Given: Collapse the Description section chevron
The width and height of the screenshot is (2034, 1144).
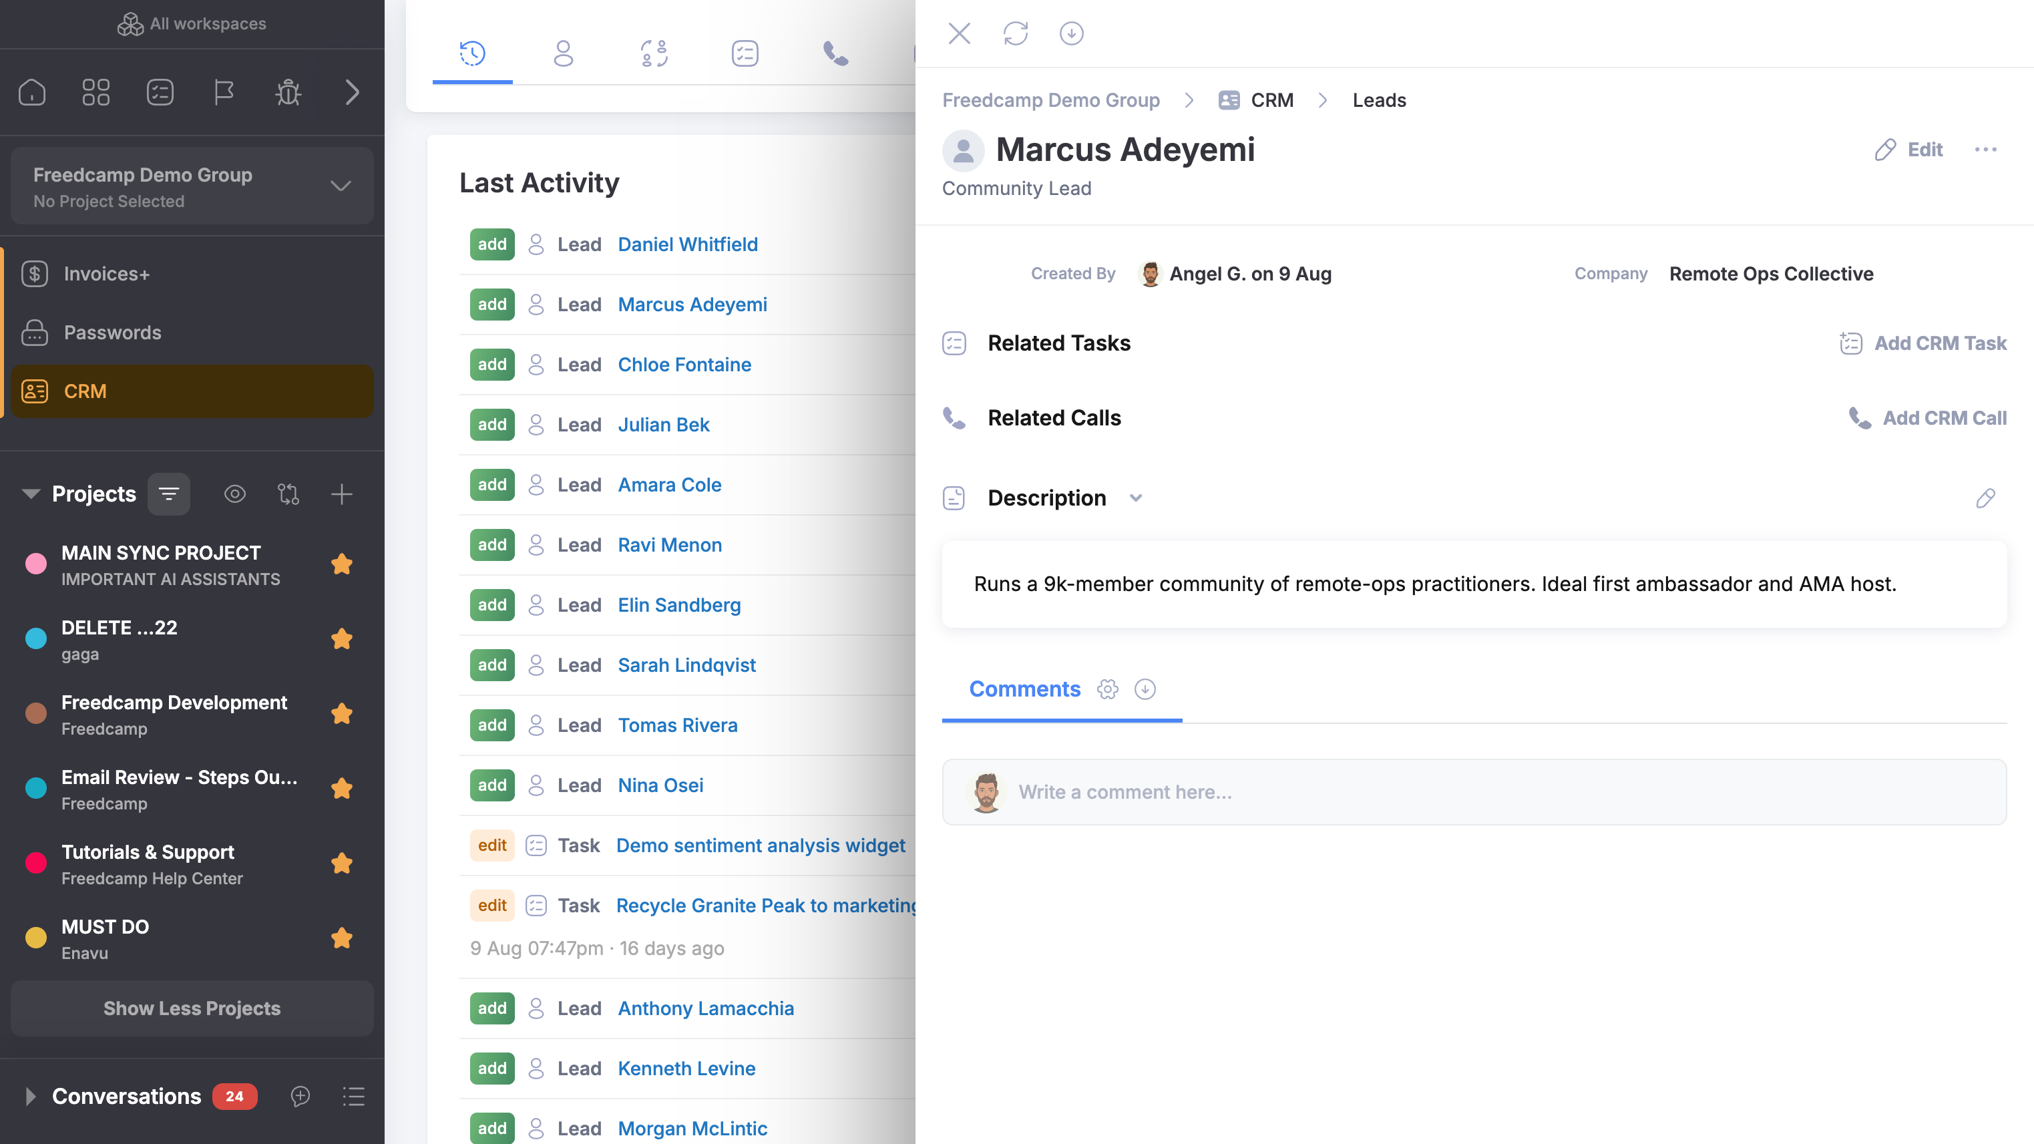Looking at the screenshot, I should [x=1135, y=498].
